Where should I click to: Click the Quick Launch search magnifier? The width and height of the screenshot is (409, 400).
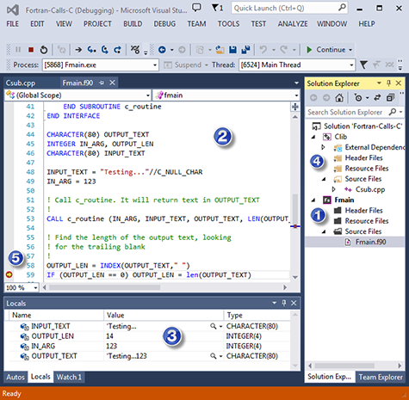[x=342, y=8]
